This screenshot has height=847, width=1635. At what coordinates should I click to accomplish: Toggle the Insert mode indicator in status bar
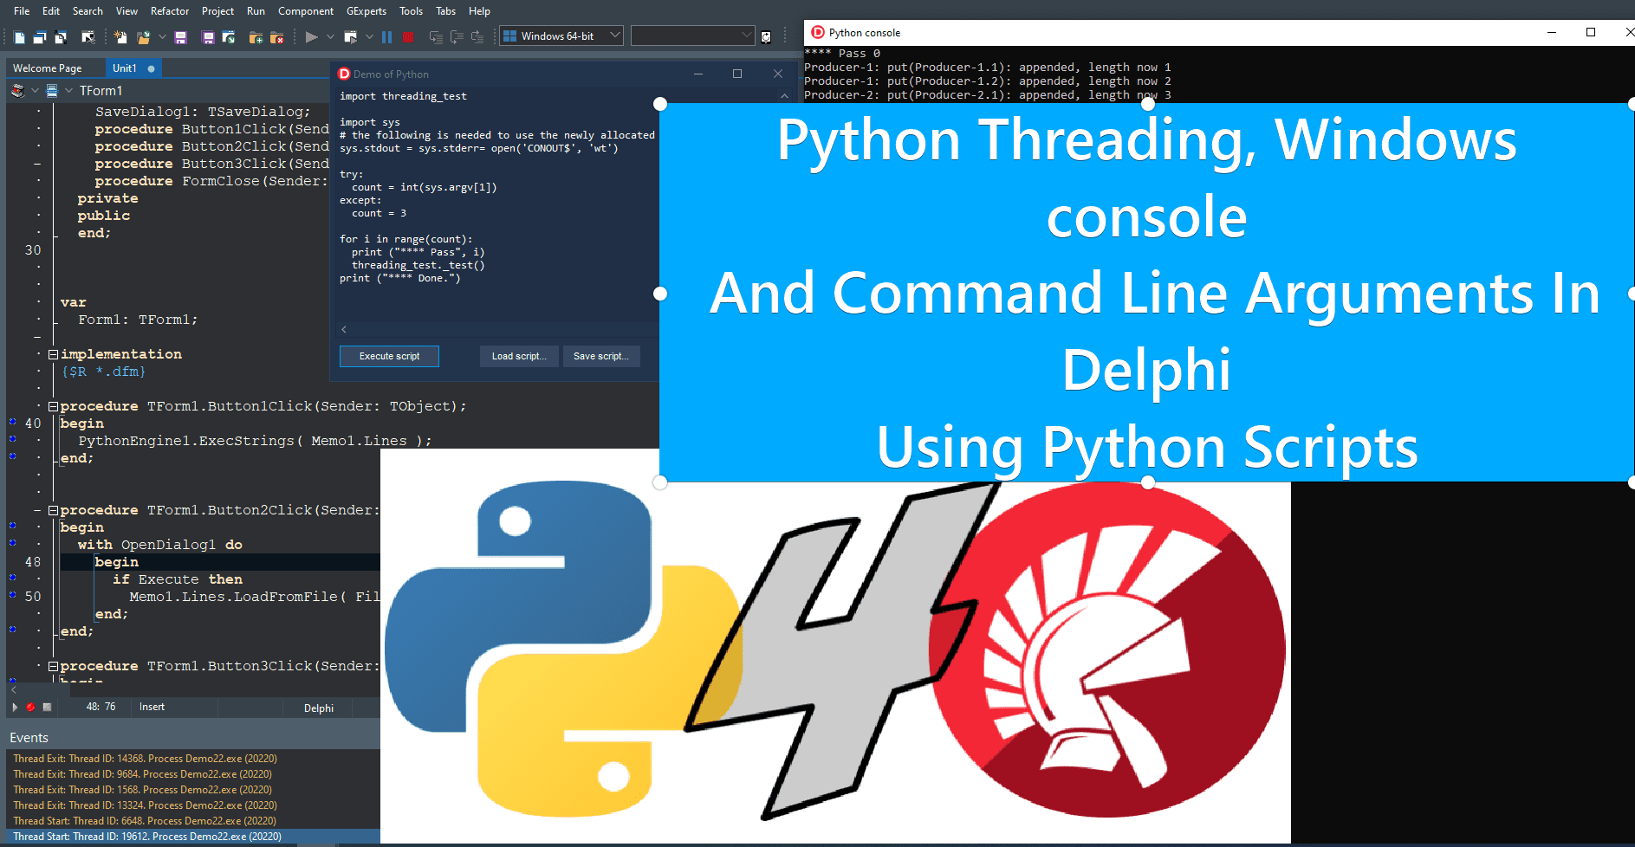(152, 708)
